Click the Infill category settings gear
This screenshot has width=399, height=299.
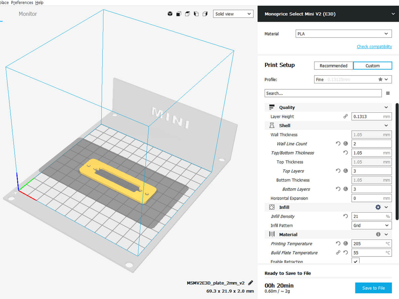tap(378, 207)
